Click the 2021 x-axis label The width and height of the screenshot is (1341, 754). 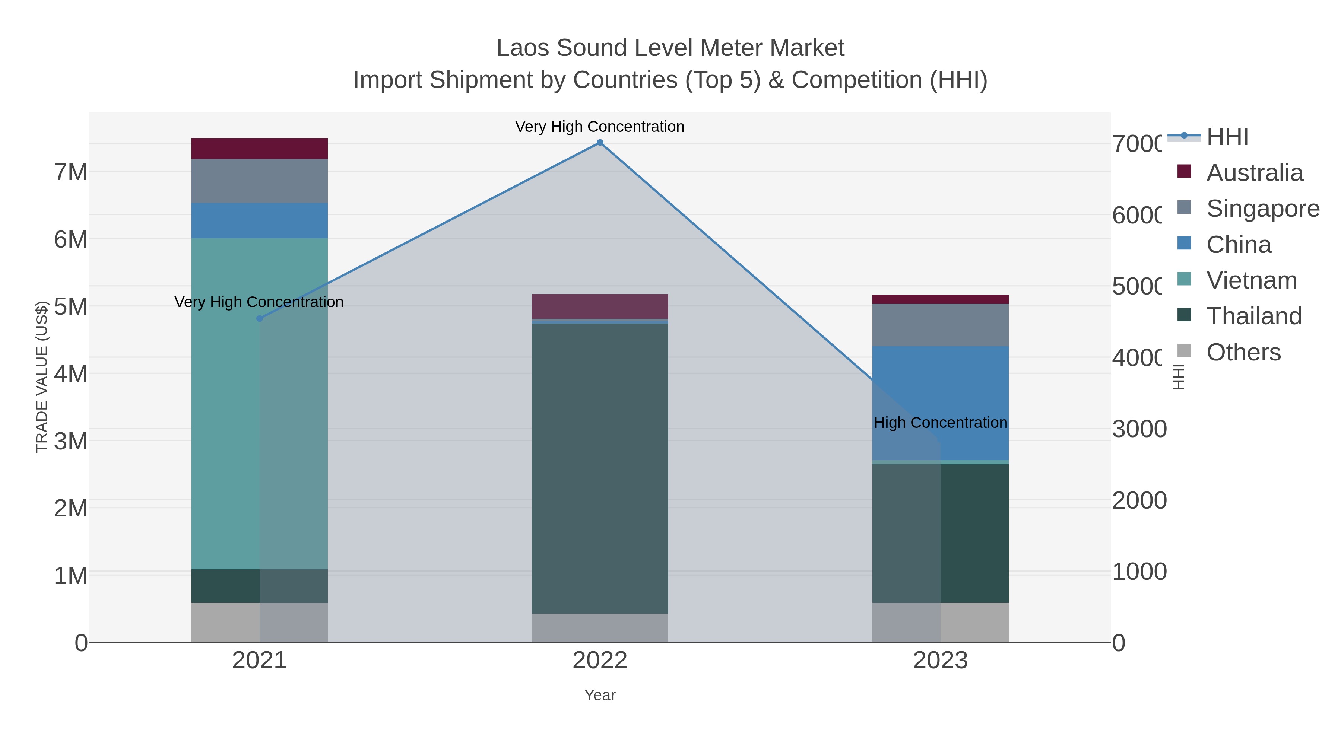(259, 661)
